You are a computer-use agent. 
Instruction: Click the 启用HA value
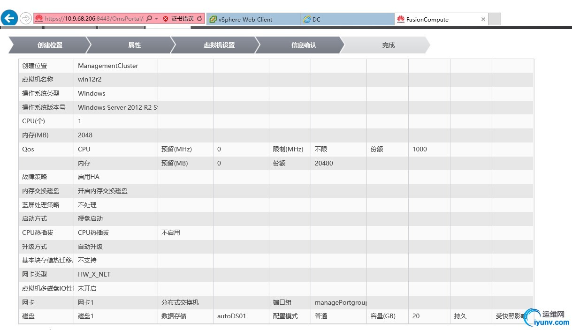coord(89,177)
